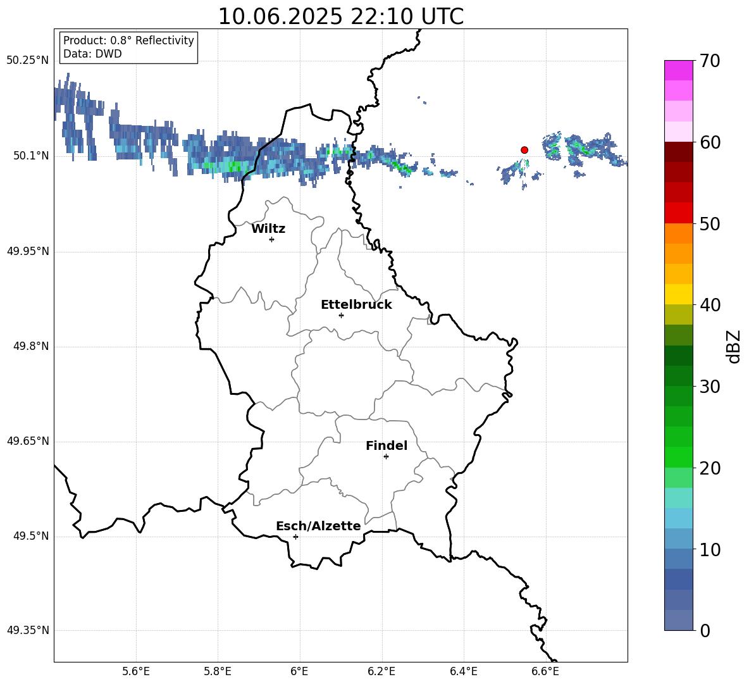Click the 5.6°E longitude label
Image resolution: width=749 pixels, height=684 pixels.
pos(136,671)
